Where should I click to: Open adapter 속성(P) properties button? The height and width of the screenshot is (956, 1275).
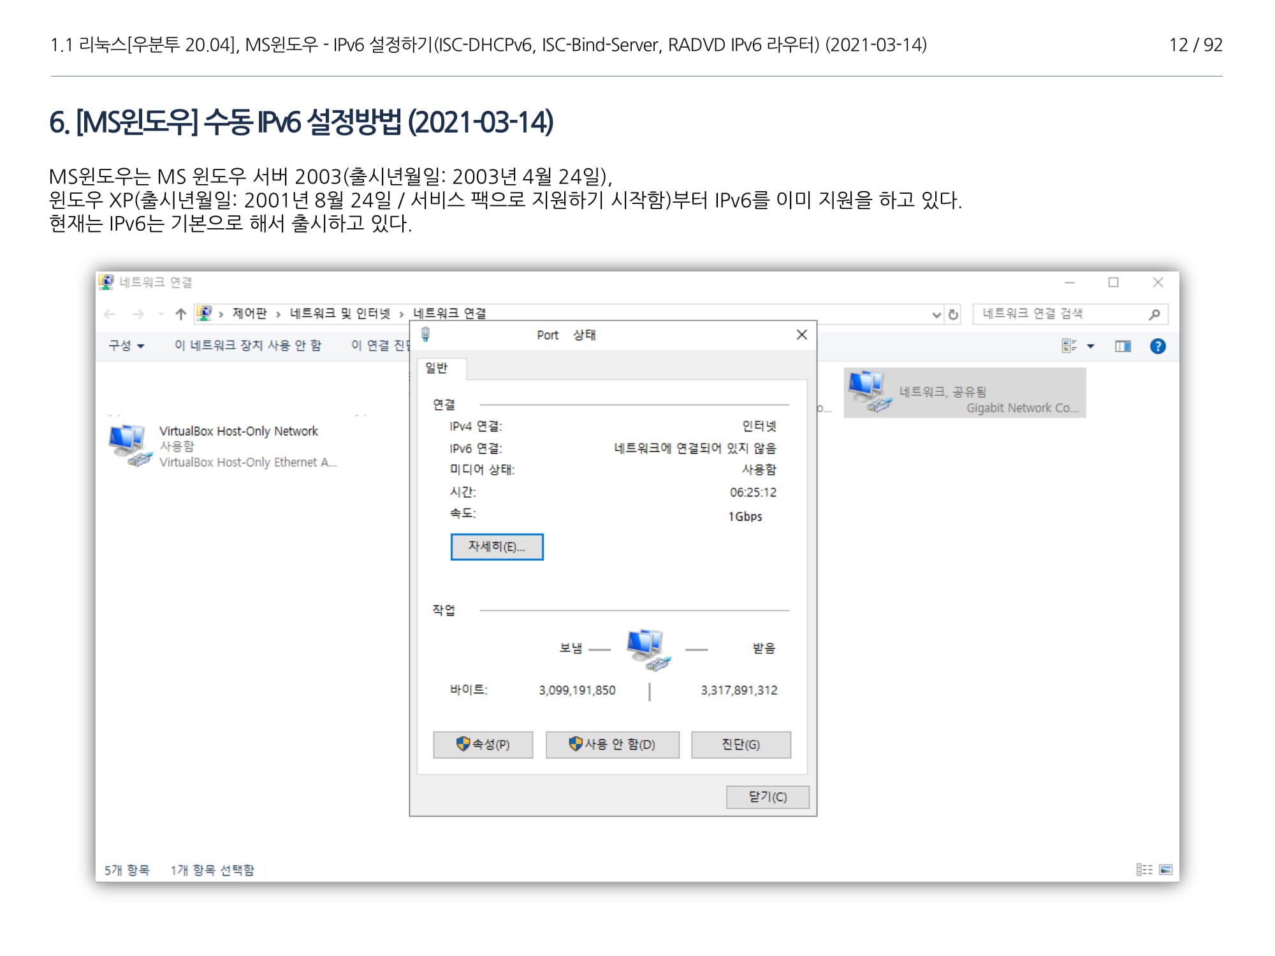483,744
